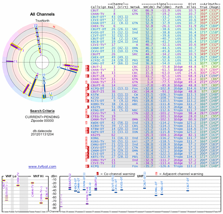Click the red C icon in the co-channel legend

(98, 174)
